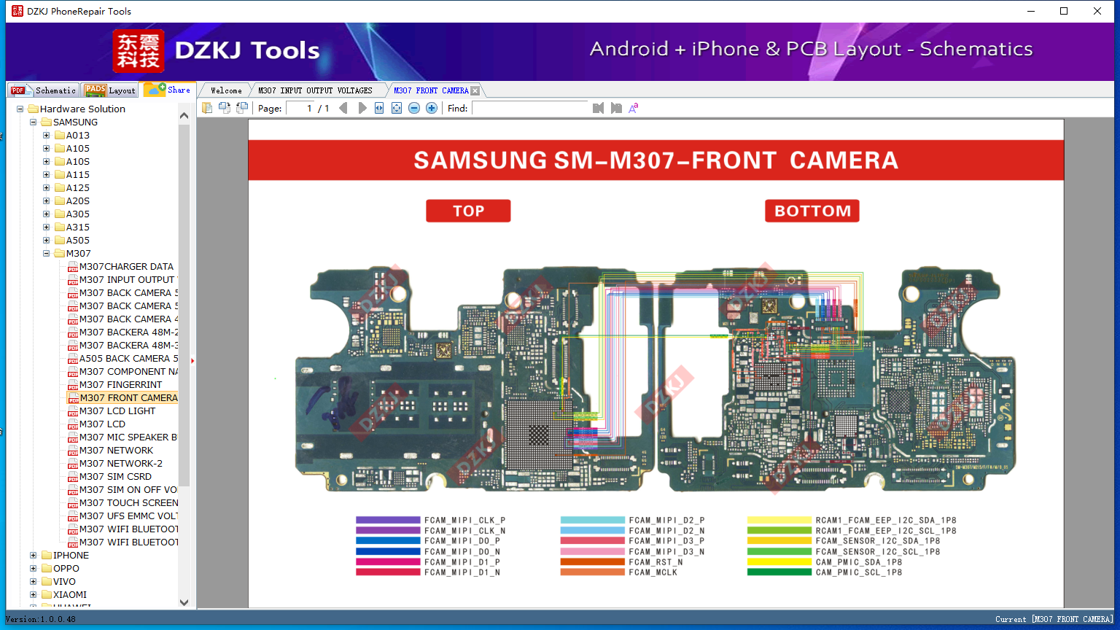Collapse the SAMSUNG folder node

(x=33, y=122)
